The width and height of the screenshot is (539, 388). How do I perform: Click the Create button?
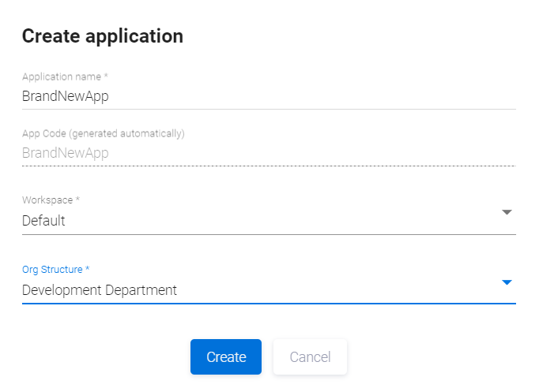(225, 357)
